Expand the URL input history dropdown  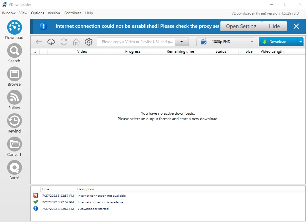pos(181,42)
